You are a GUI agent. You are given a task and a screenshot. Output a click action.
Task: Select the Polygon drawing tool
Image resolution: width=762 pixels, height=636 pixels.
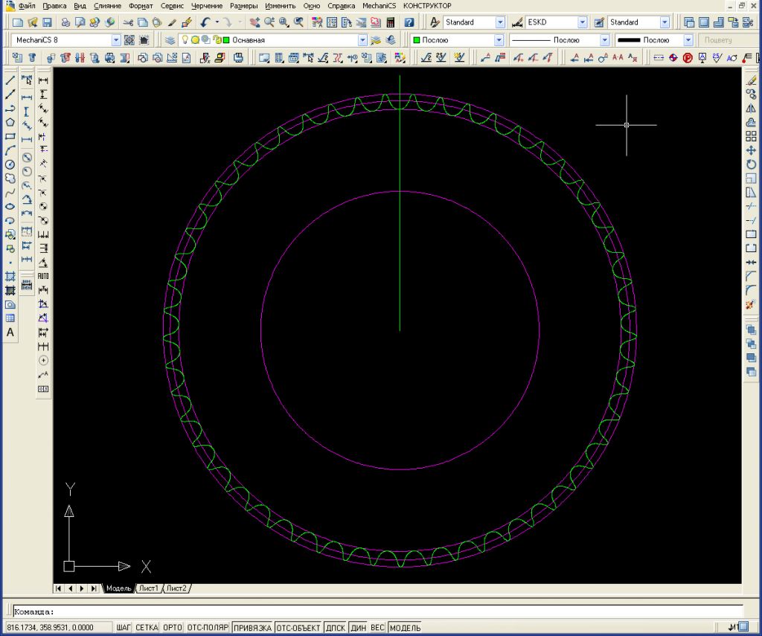10,123
